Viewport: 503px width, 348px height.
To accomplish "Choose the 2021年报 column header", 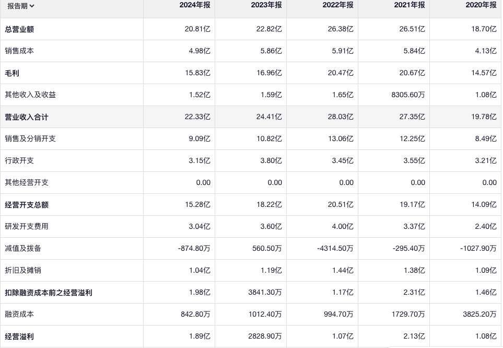I will [x=410, y=5].
